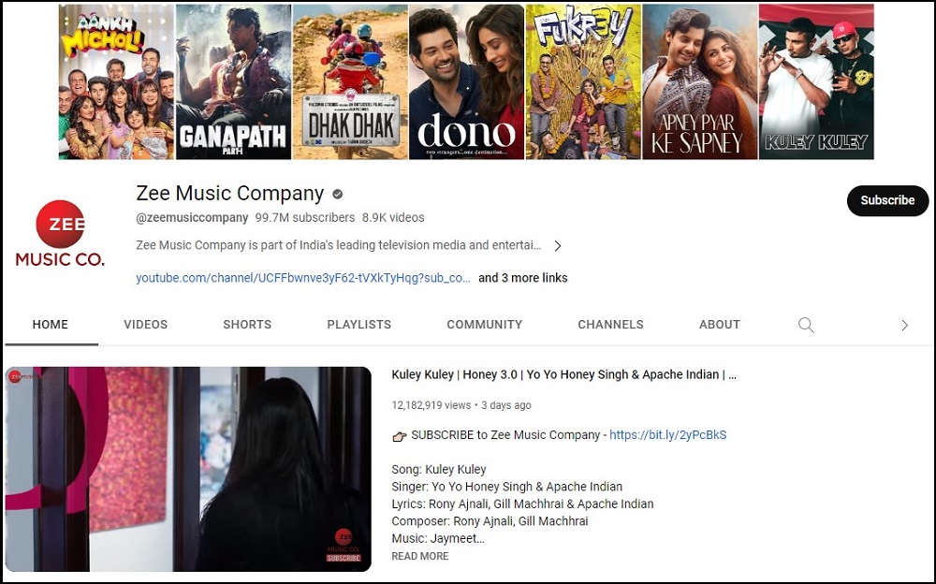Viewport: 936px width, 584px height.
Task: Open the HOME tab
Action: 51,324
